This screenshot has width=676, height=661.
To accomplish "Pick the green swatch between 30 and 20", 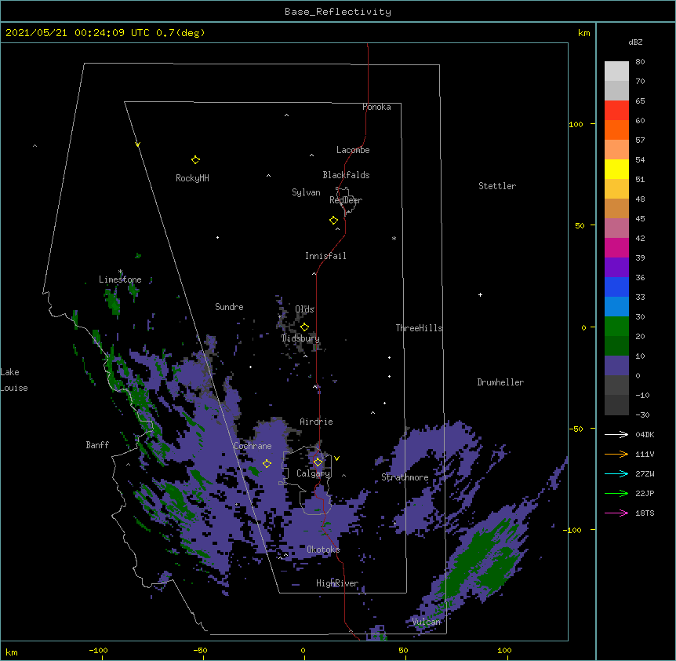I will pos(616,327).
